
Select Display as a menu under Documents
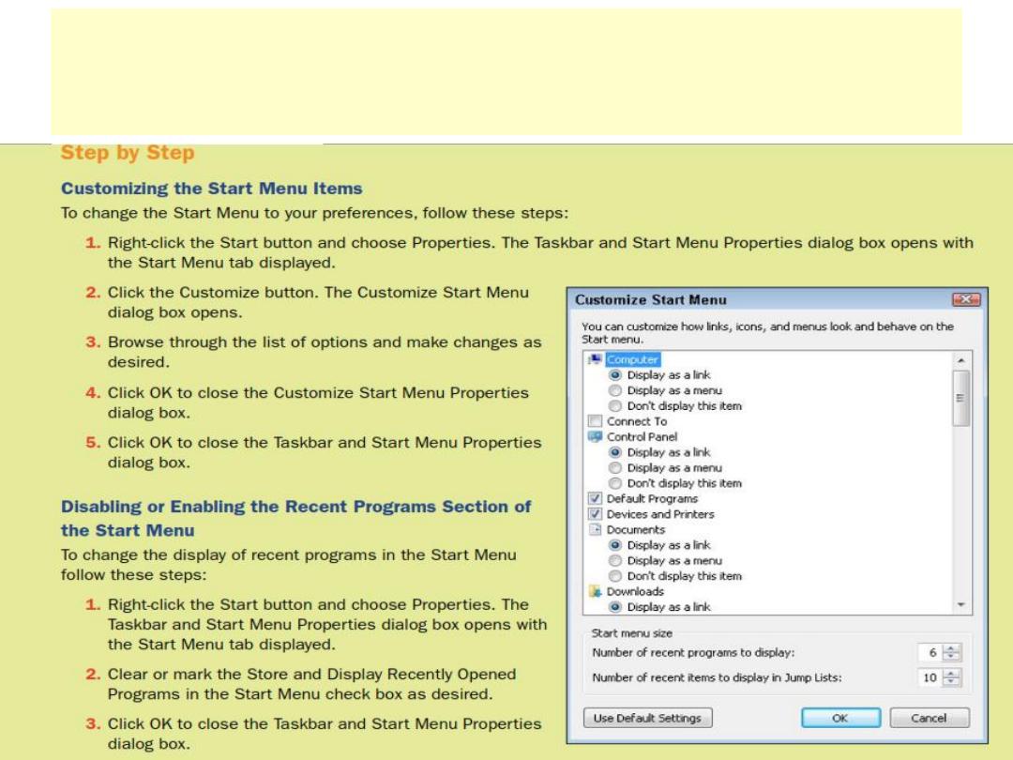tap(615, 561)
